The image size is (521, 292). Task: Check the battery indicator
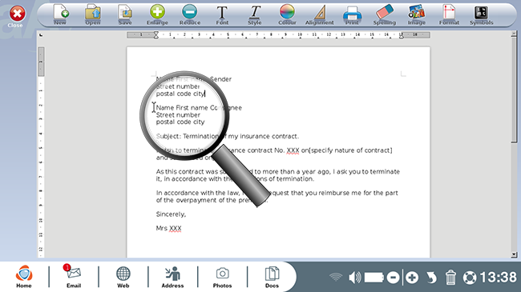374,277
